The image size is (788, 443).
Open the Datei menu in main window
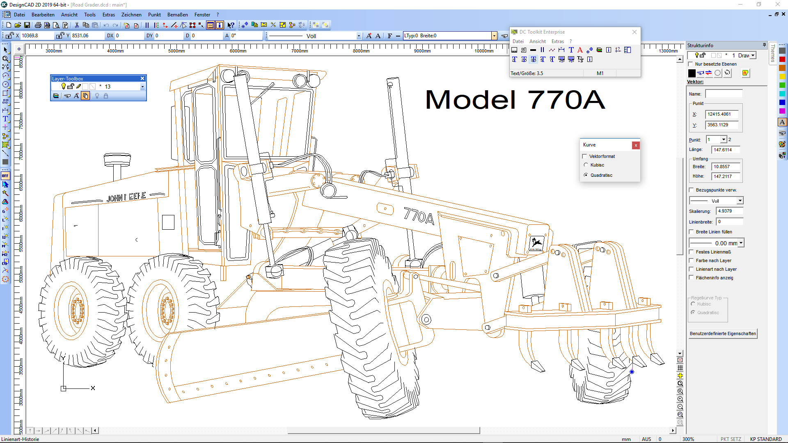coord(19,15)
